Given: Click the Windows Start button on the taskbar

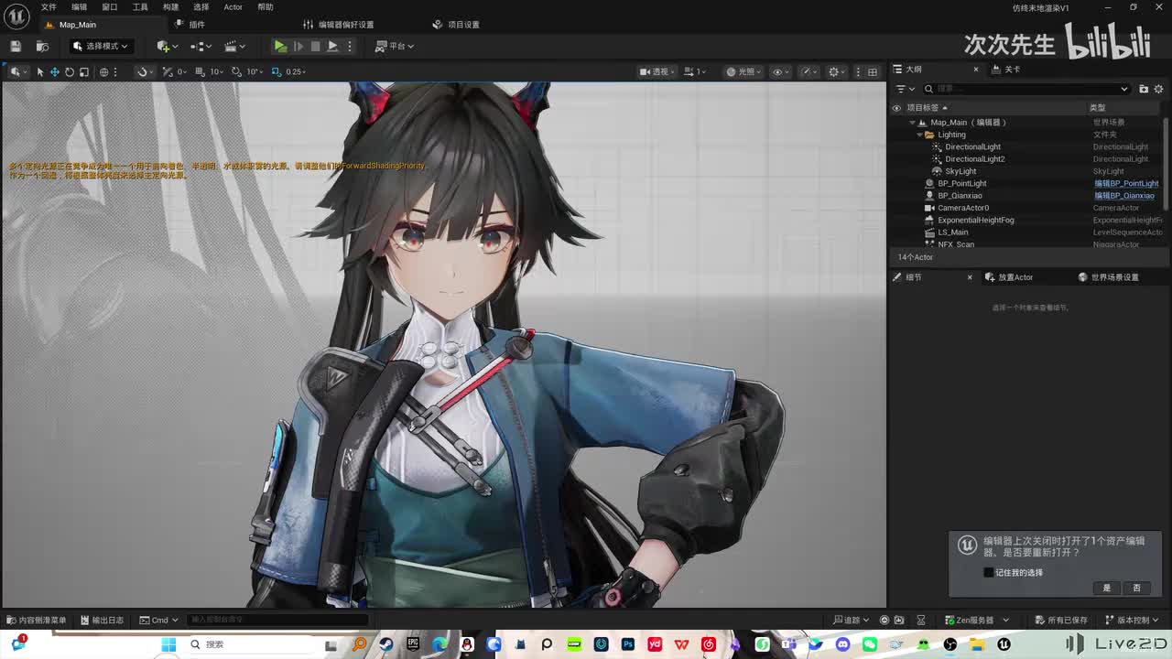Looking at the screenshot, I should pos(168,644).
